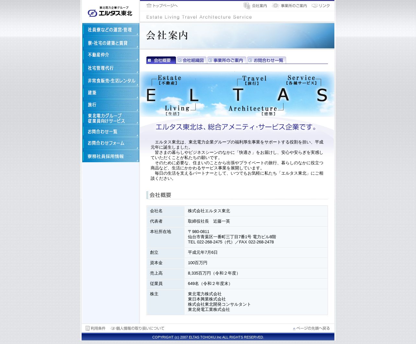Click the 本社所在地 row label
Image resolution: width=416 pixels, height=344 pixels.
pos(160,232)
